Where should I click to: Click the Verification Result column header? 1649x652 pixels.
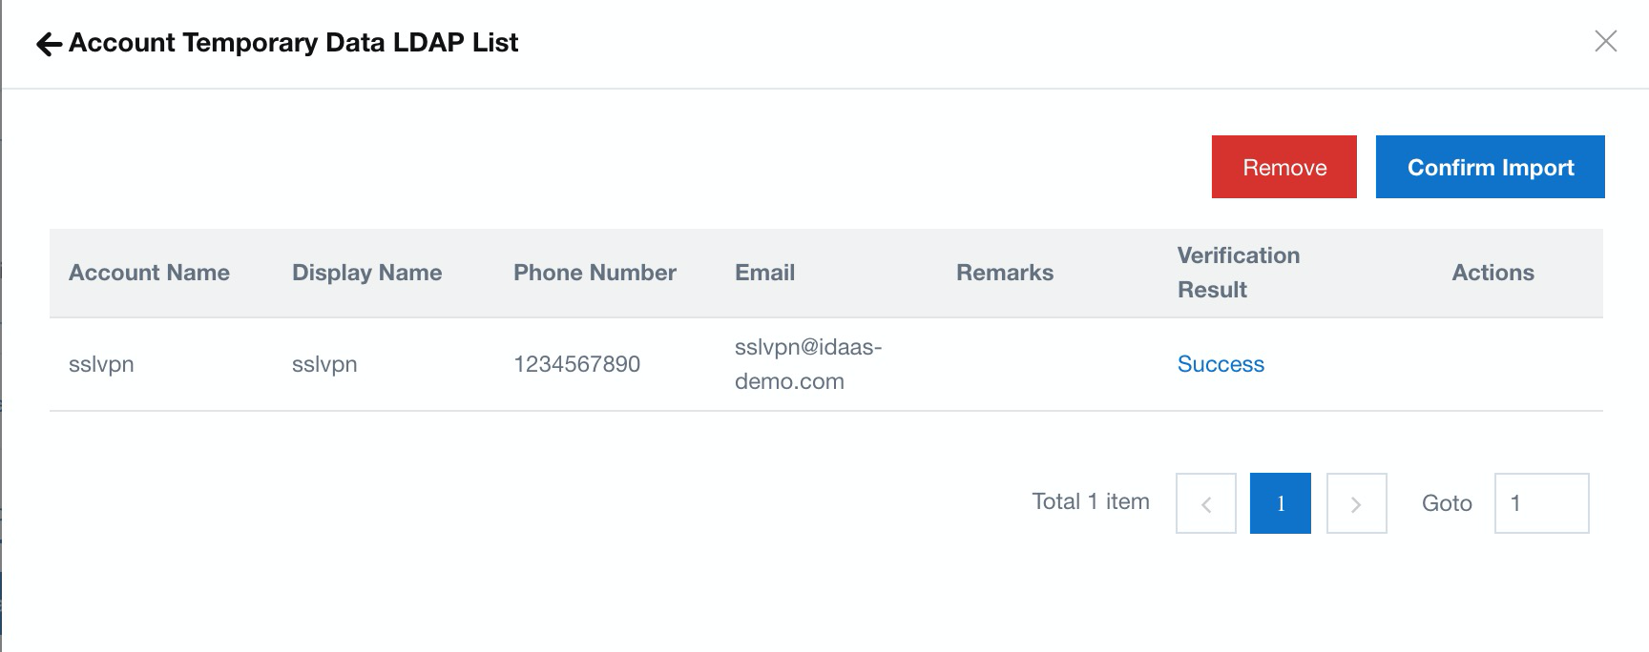tap(1239, 273)
